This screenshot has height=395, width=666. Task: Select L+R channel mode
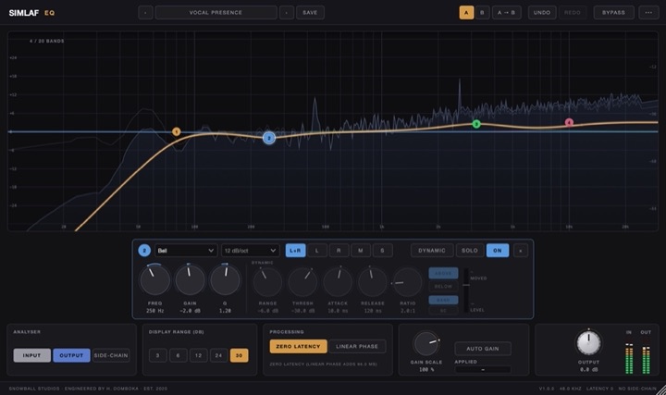pyautogui.click(x=295, y=251)
